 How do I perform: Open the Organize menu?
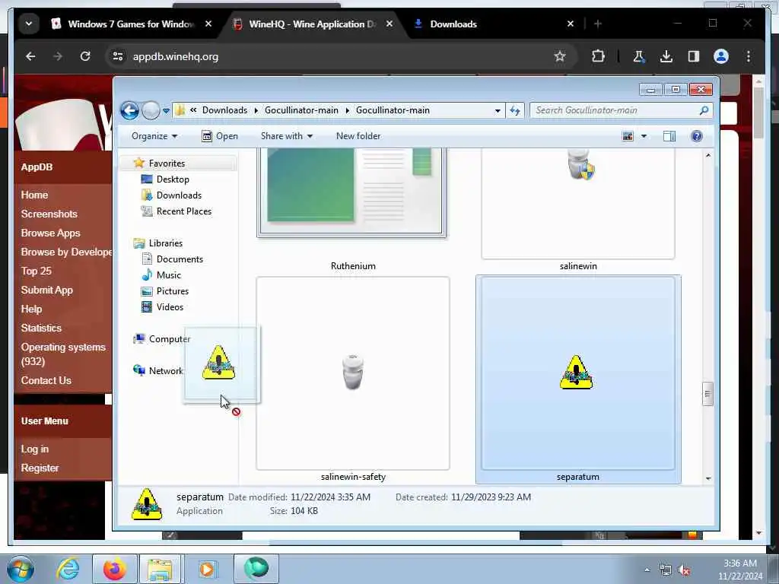click(154, 136)
